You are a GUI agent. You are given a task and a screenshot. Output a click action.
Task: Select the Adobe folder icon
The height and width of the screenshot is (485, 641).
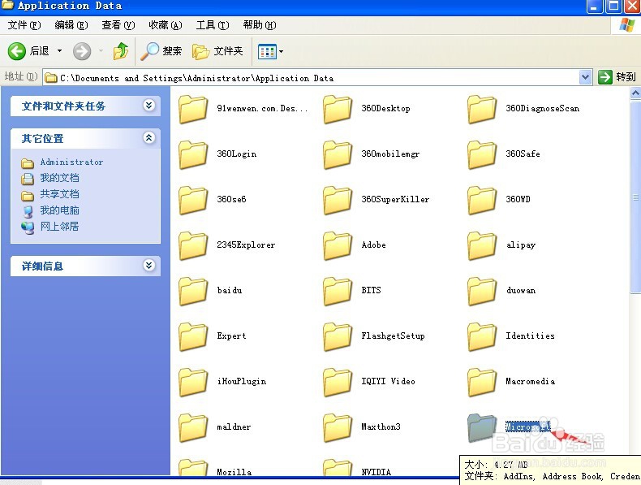pos(338,245)
